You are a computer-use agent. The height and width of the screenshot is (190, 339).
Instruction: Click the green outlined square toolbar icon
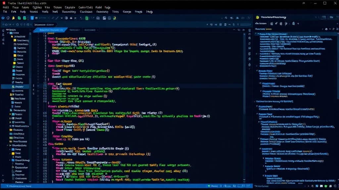click(87, 18)
